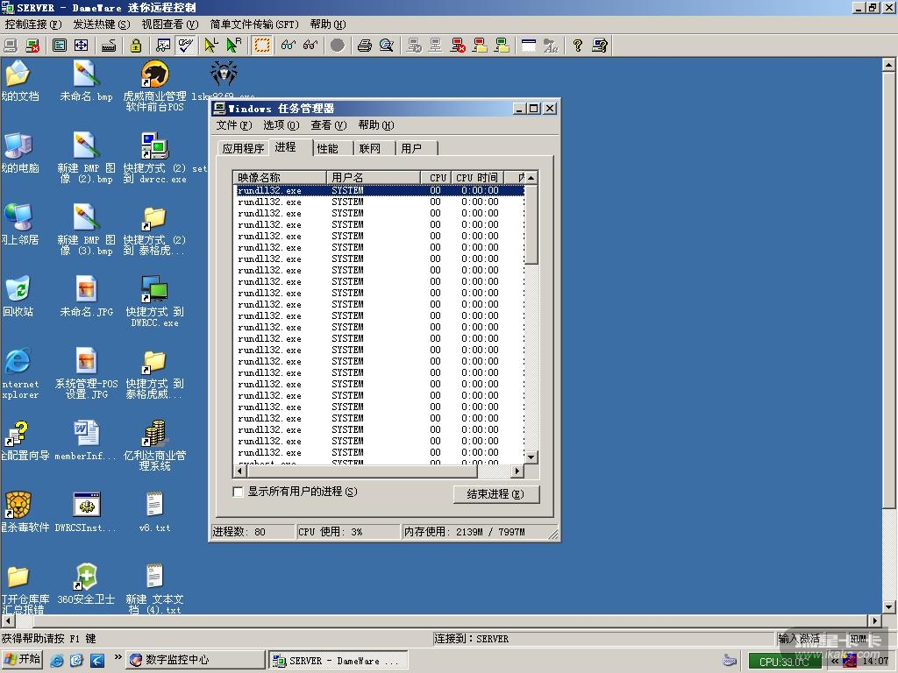The width and height of the screenshot is (898, 673).
Task: Click the lock icon in the DameWare toolbar
Action: [x=136, y=46]
